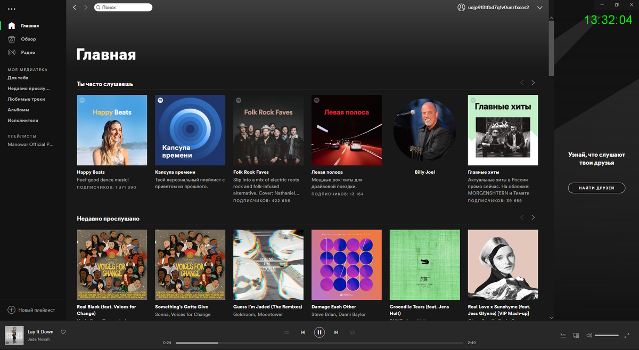
Task: Open the now playing album art
Action: pos(14,335)
